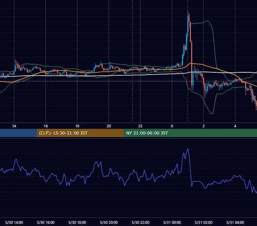
Task: Click the 5/31 02:00 date label
Action: 204,222
